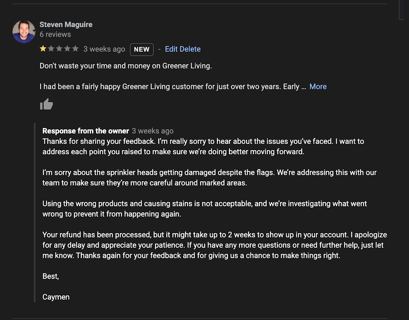Viewport: 409px width, 320px height.
Task: Click the scrollbar at the right edge
Action: 401,10
